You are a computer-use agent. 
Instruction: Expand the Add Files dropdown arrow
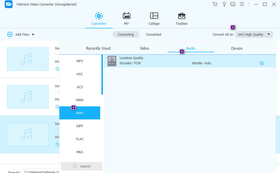[x=33, y=34]
